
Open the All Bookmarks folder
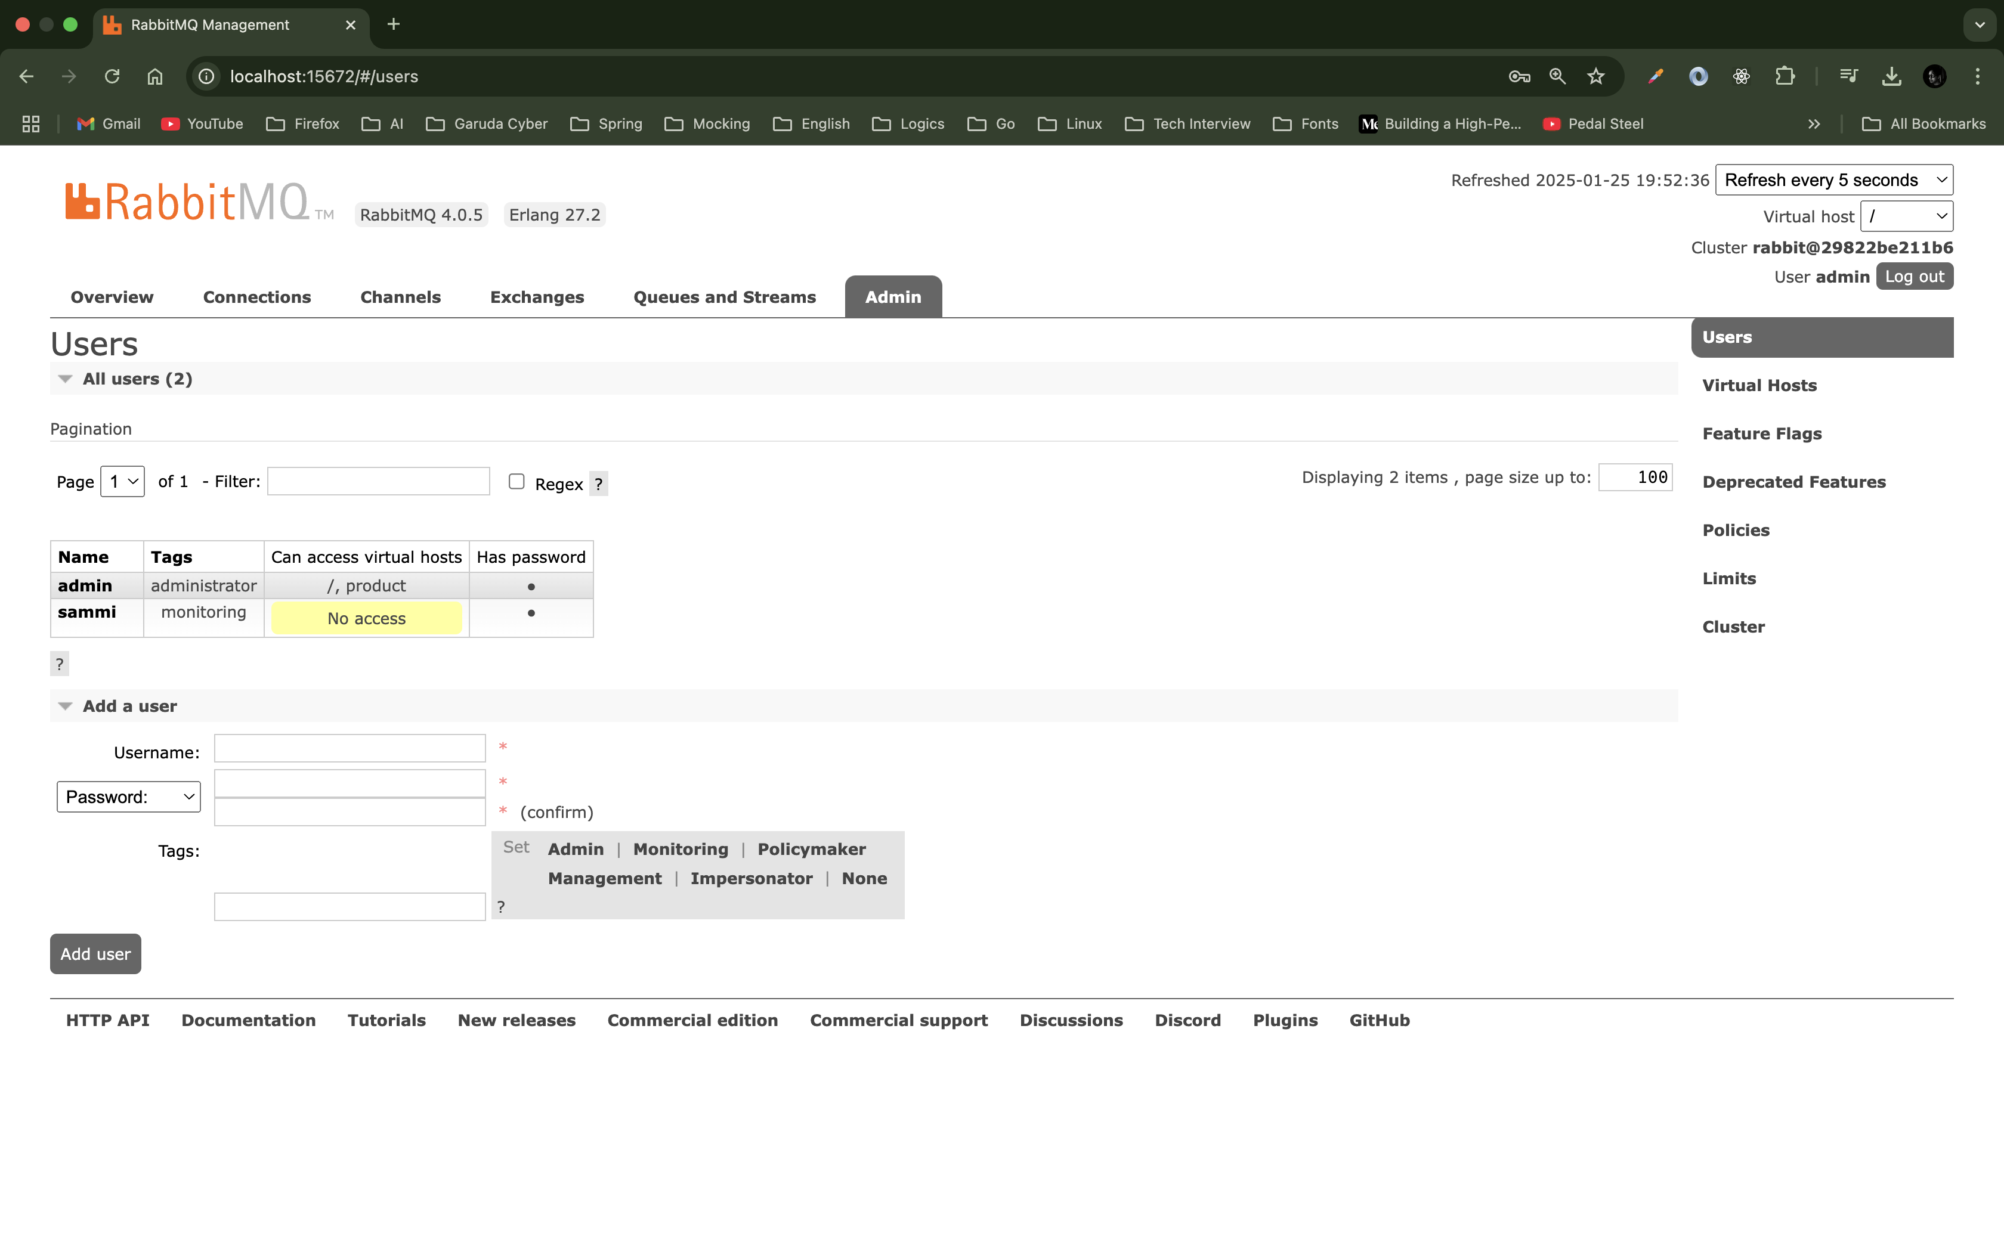point(1923,123)
